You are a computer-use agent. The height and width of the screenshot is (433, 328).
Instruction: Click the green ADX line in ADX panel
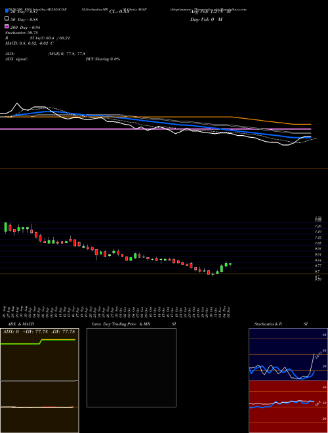pos(38,342)
